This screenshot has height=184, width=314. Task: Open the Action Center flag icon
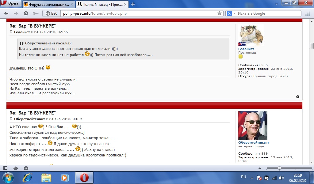tap(259, 178)
